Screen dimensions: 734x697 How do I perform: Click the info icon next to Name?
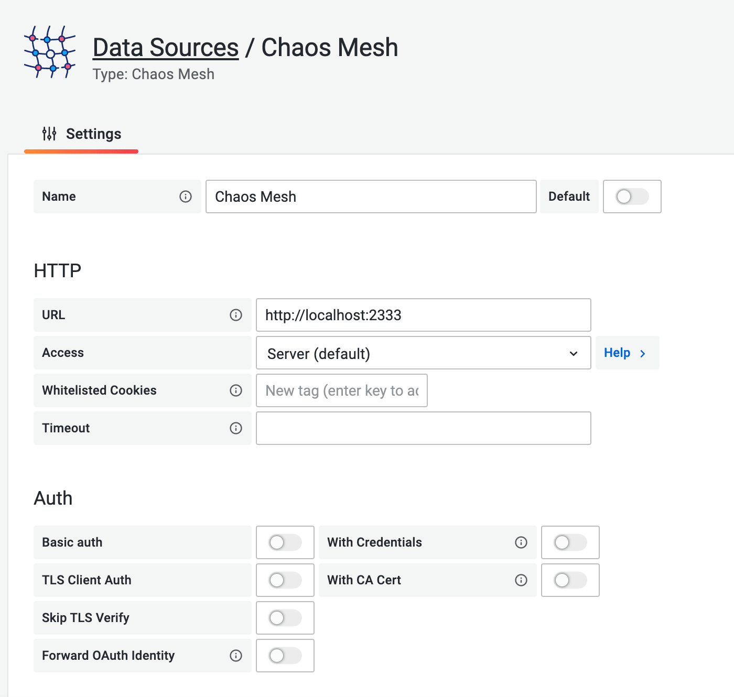186,197
